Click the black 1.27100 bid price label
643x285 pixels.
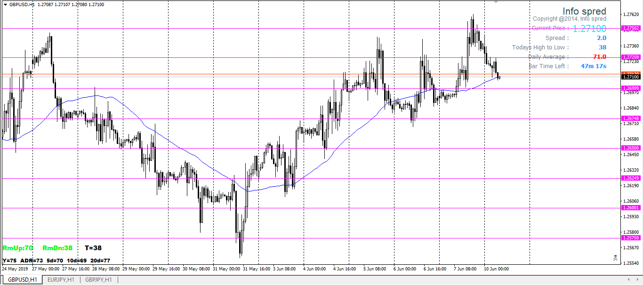click(631, 77)
